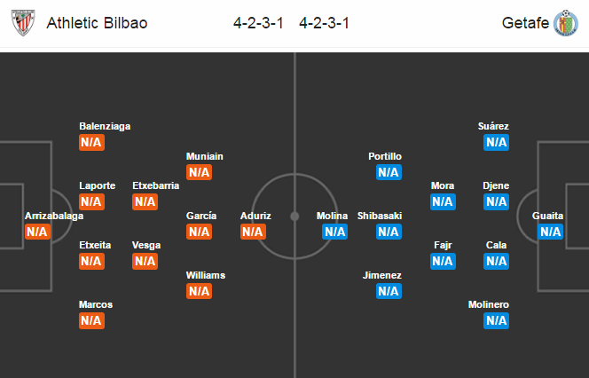Screen dimensions: 589x378
Task: Open the Athletic Bilbao team name
Action: point(98,23)
